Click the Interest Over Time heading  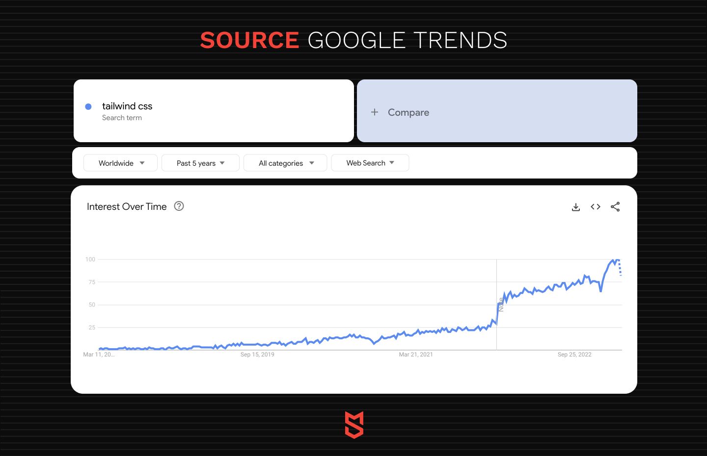coord(127,207)
